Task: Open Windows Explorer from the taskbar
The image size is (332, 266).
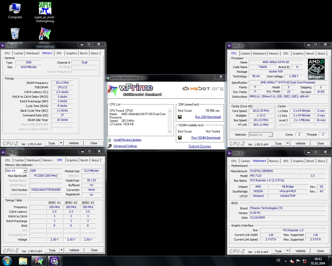Action: click(x=23, y=261)
